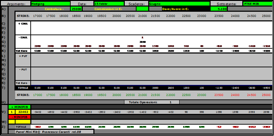Image resolution: width=274 pixels, height=136 pixels.
Task: Select the yellow 22402 Minifib price cell
Action: point(23,112)
